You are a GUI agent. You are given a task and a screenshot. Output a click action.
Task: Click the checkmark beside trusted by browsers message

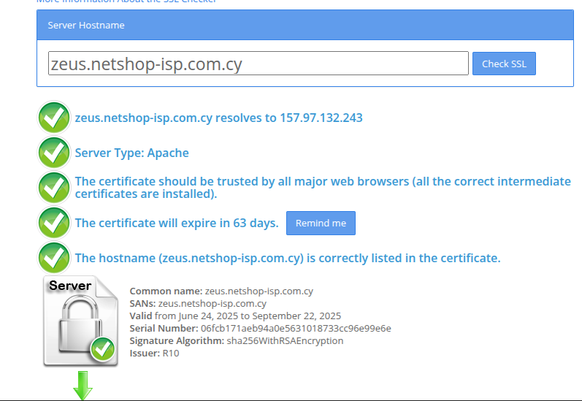[54, 188]
